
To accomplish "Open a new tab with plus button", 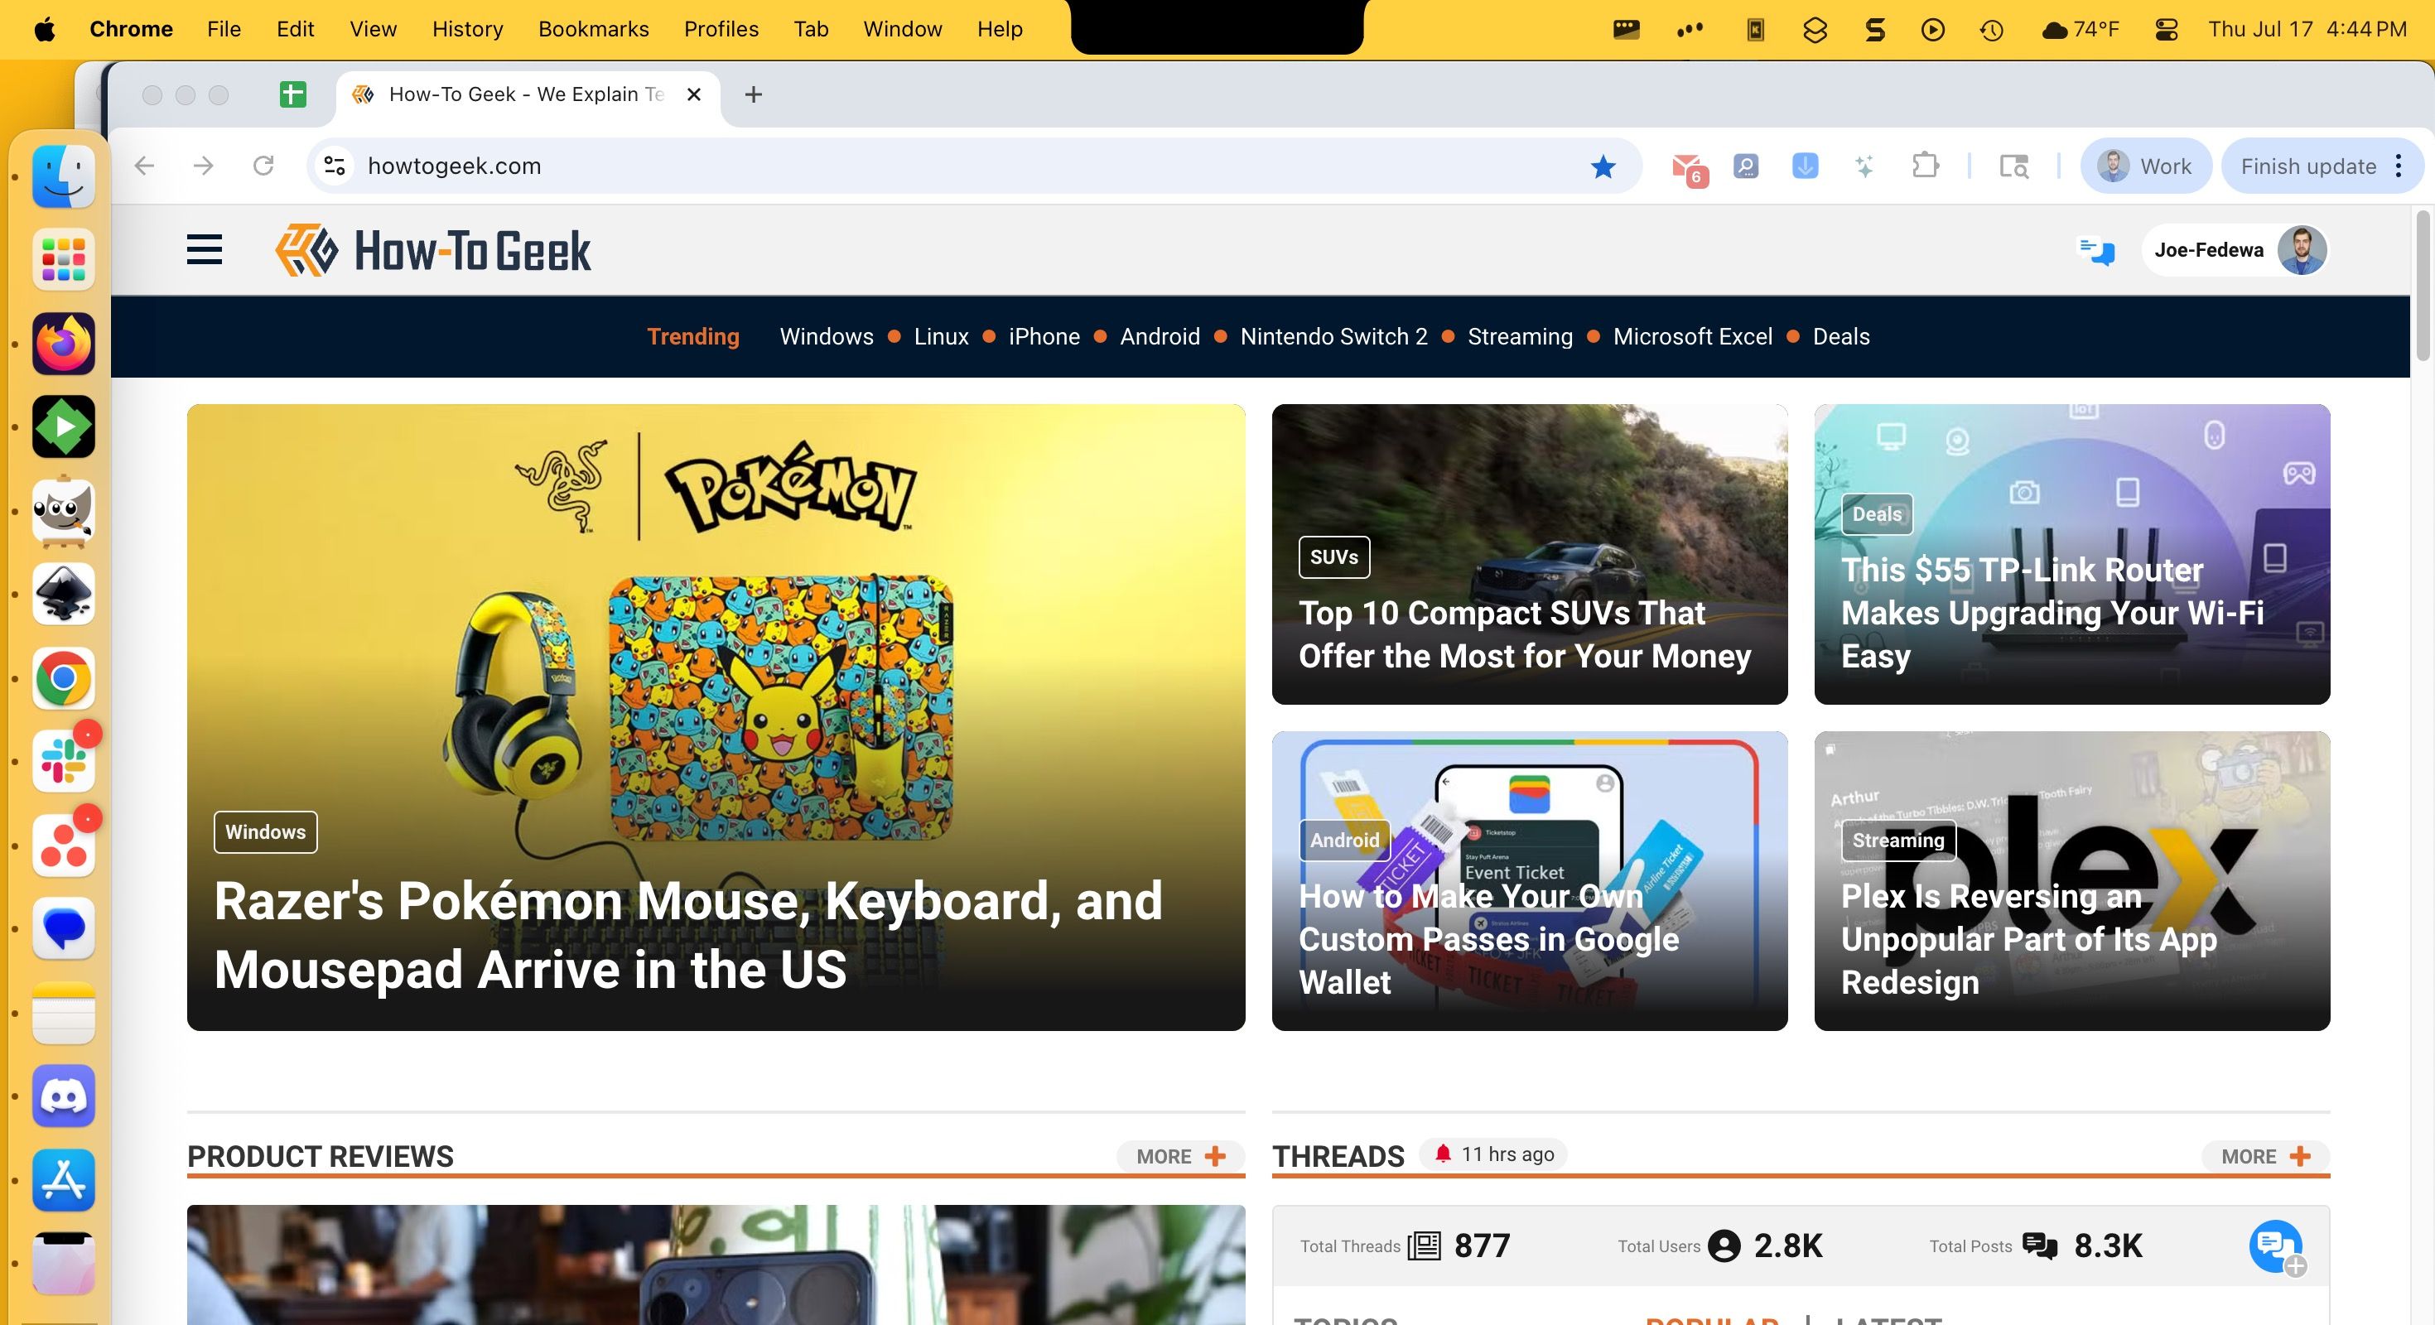I will tap(754, 94).
